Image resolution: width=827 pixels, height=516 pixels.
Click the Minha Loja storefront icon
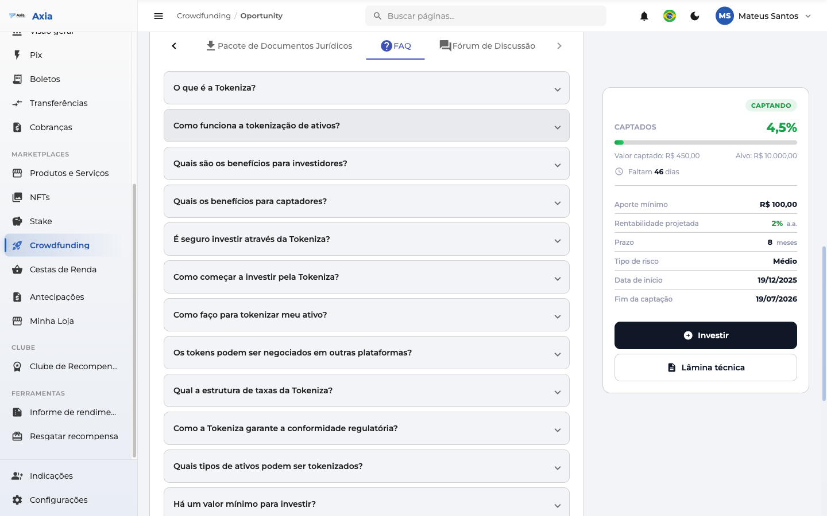17,321
